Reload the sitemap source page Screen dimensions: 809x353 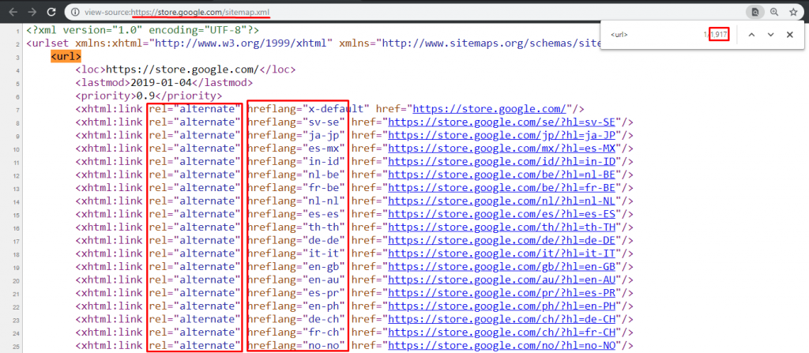tap(51, 13)
